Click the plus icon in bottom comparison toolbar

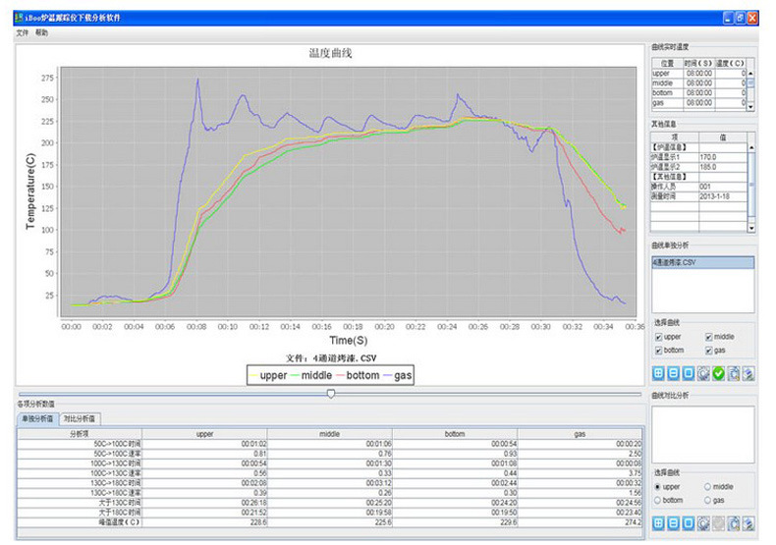(659, 524)
